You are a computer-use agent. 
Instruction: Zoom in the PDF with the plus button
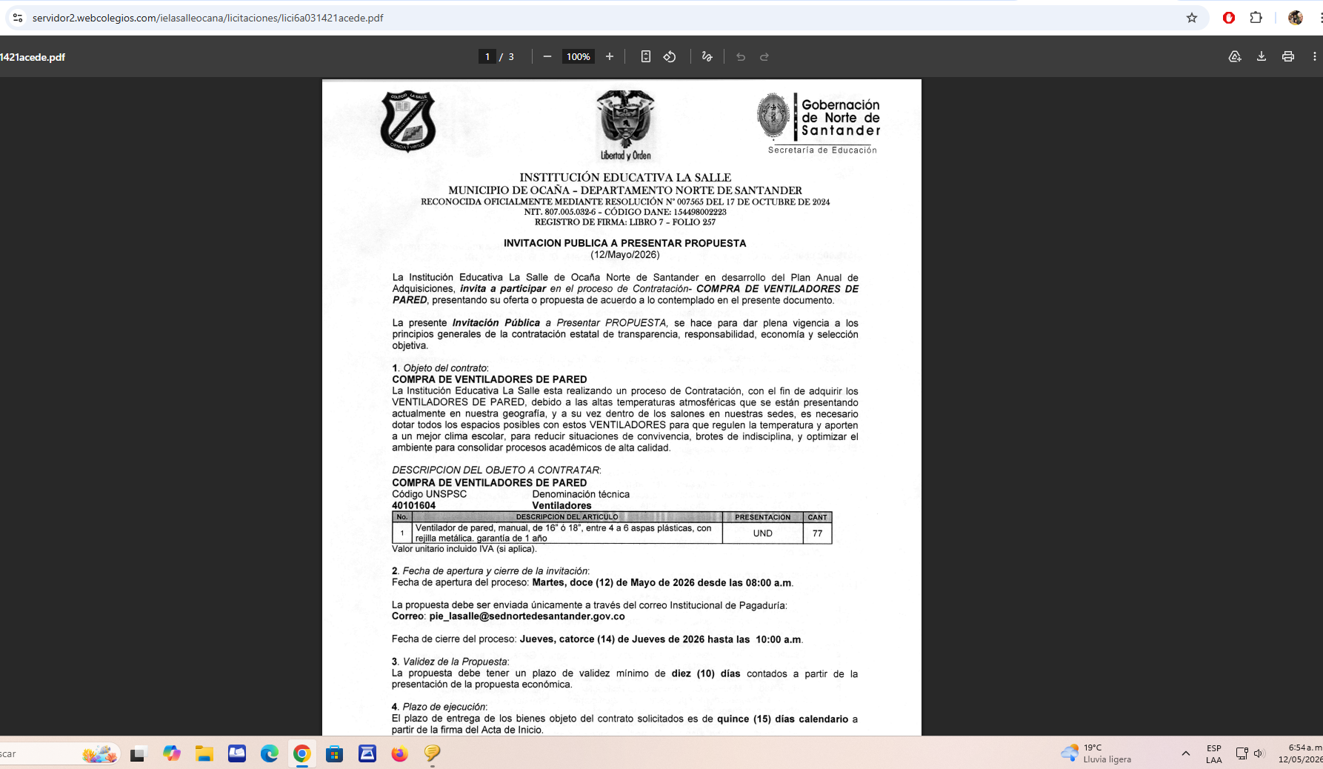tap(610, 57)
